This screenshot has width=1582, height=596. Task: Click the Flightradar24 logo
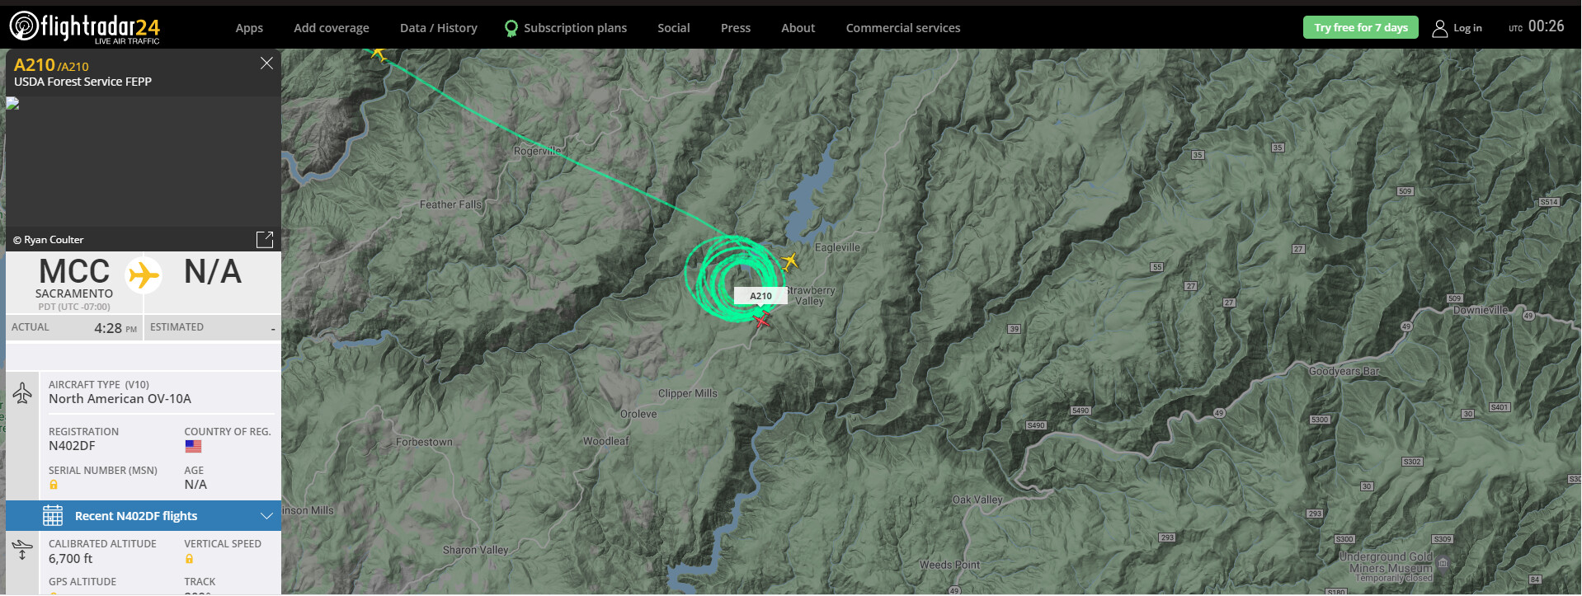(84, 27)
